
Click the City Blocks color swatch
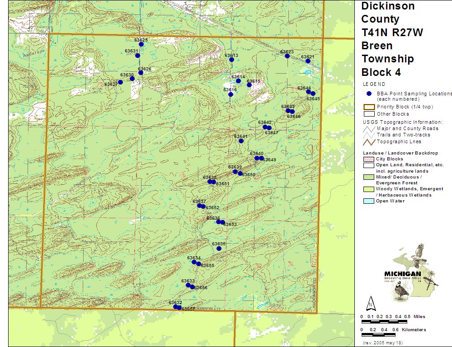pyautogui.click(x=369, y=159)
